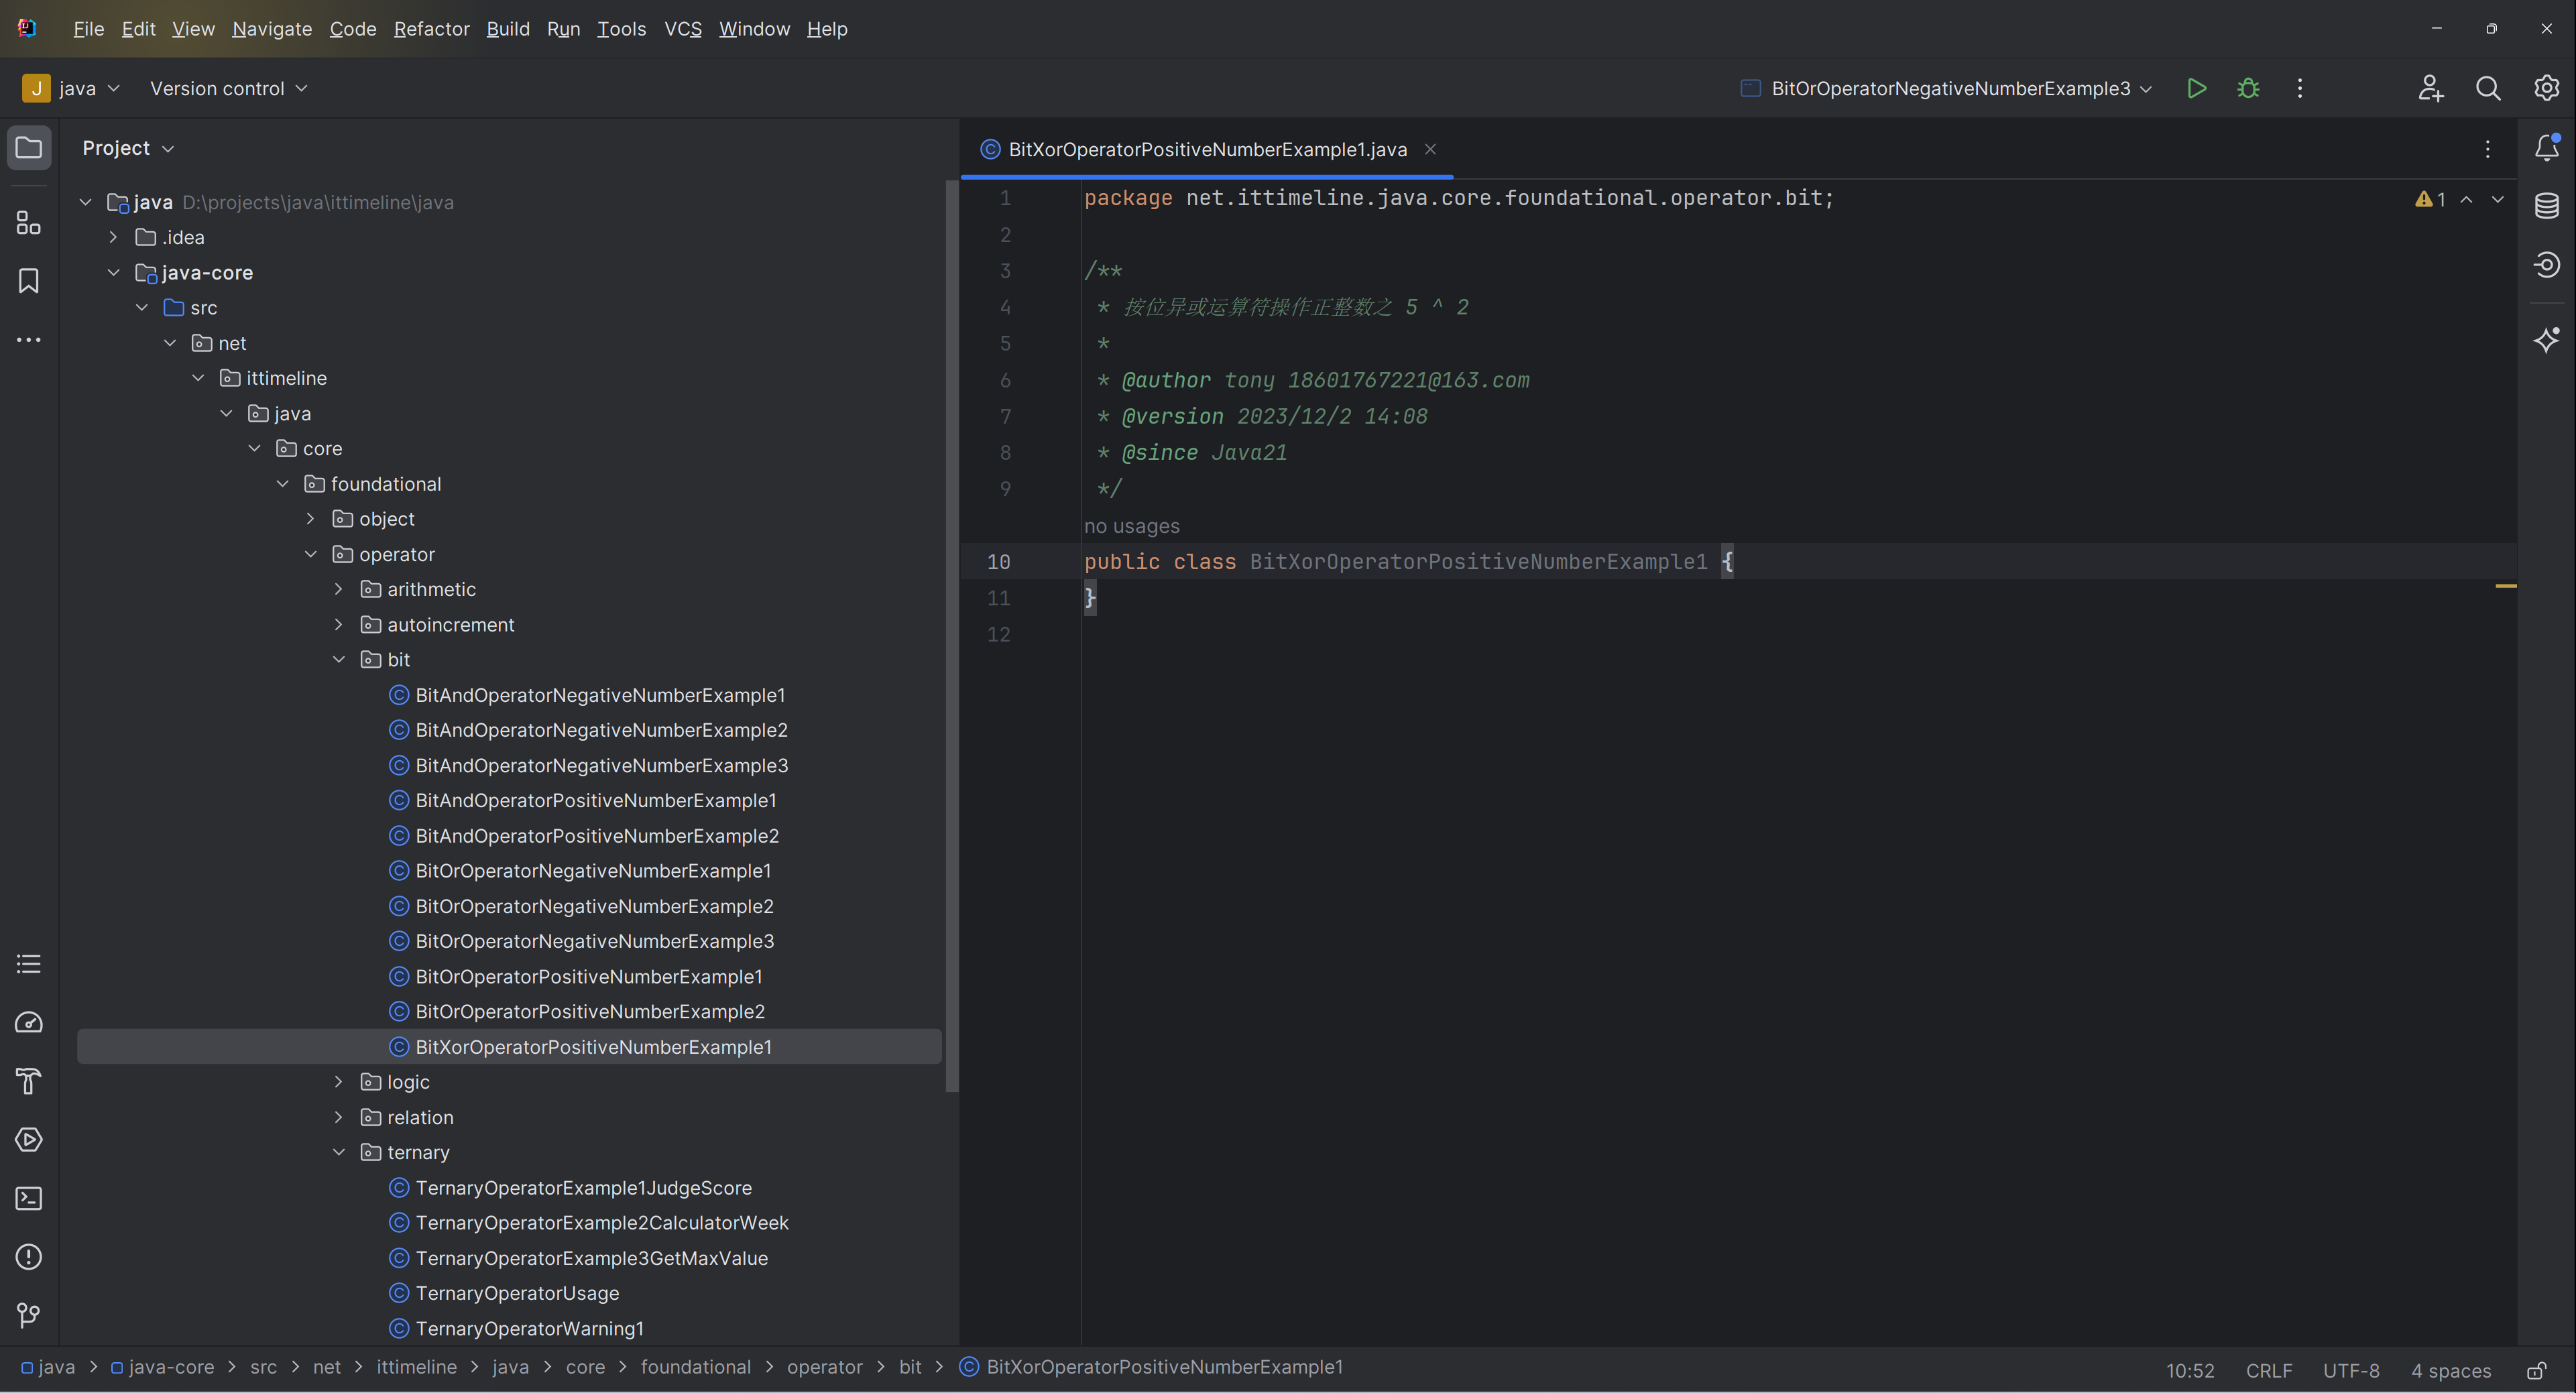Select TernaryOperatorUsage class

[x=517, y=1293]
